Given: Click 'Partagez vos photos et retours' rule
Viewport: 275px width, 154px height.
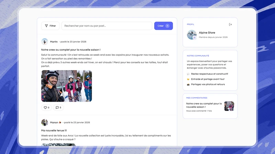Looking at the screenshot, I should [208, 84].
